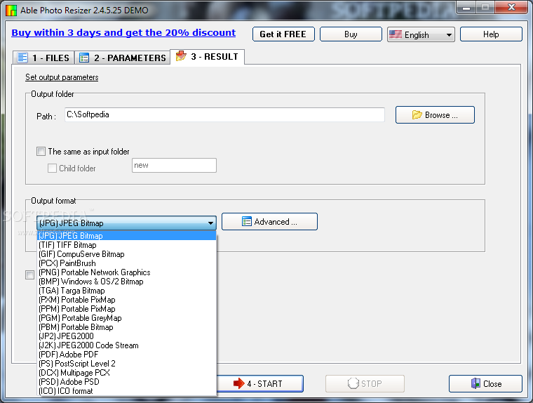The height and width of the screenshot is (403, 533).
Task: Enable 'The same as input folder' checkbox
Action: click(41, 151)
